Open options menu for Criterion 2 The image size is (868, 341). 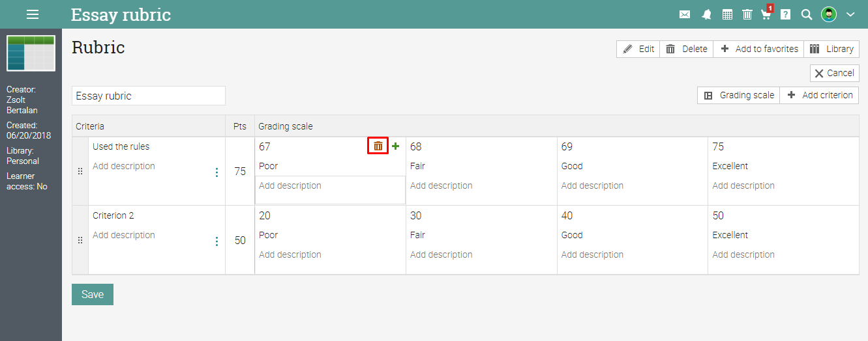(x=217, y=241)
